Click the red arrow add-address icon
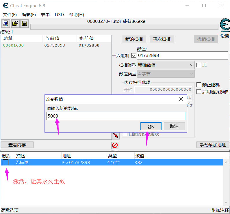Viewport: 230px width, 214px height. pos(116,135)
